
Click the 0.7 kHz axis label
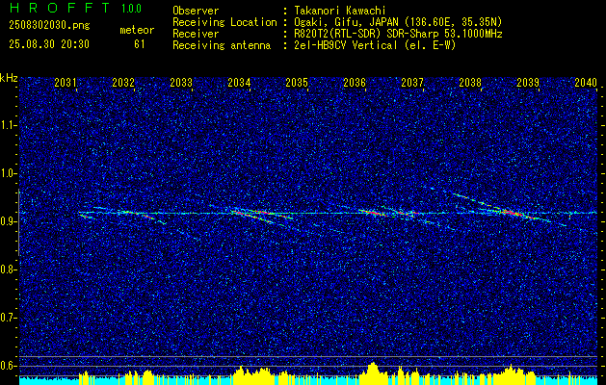[x=9, y=318]
